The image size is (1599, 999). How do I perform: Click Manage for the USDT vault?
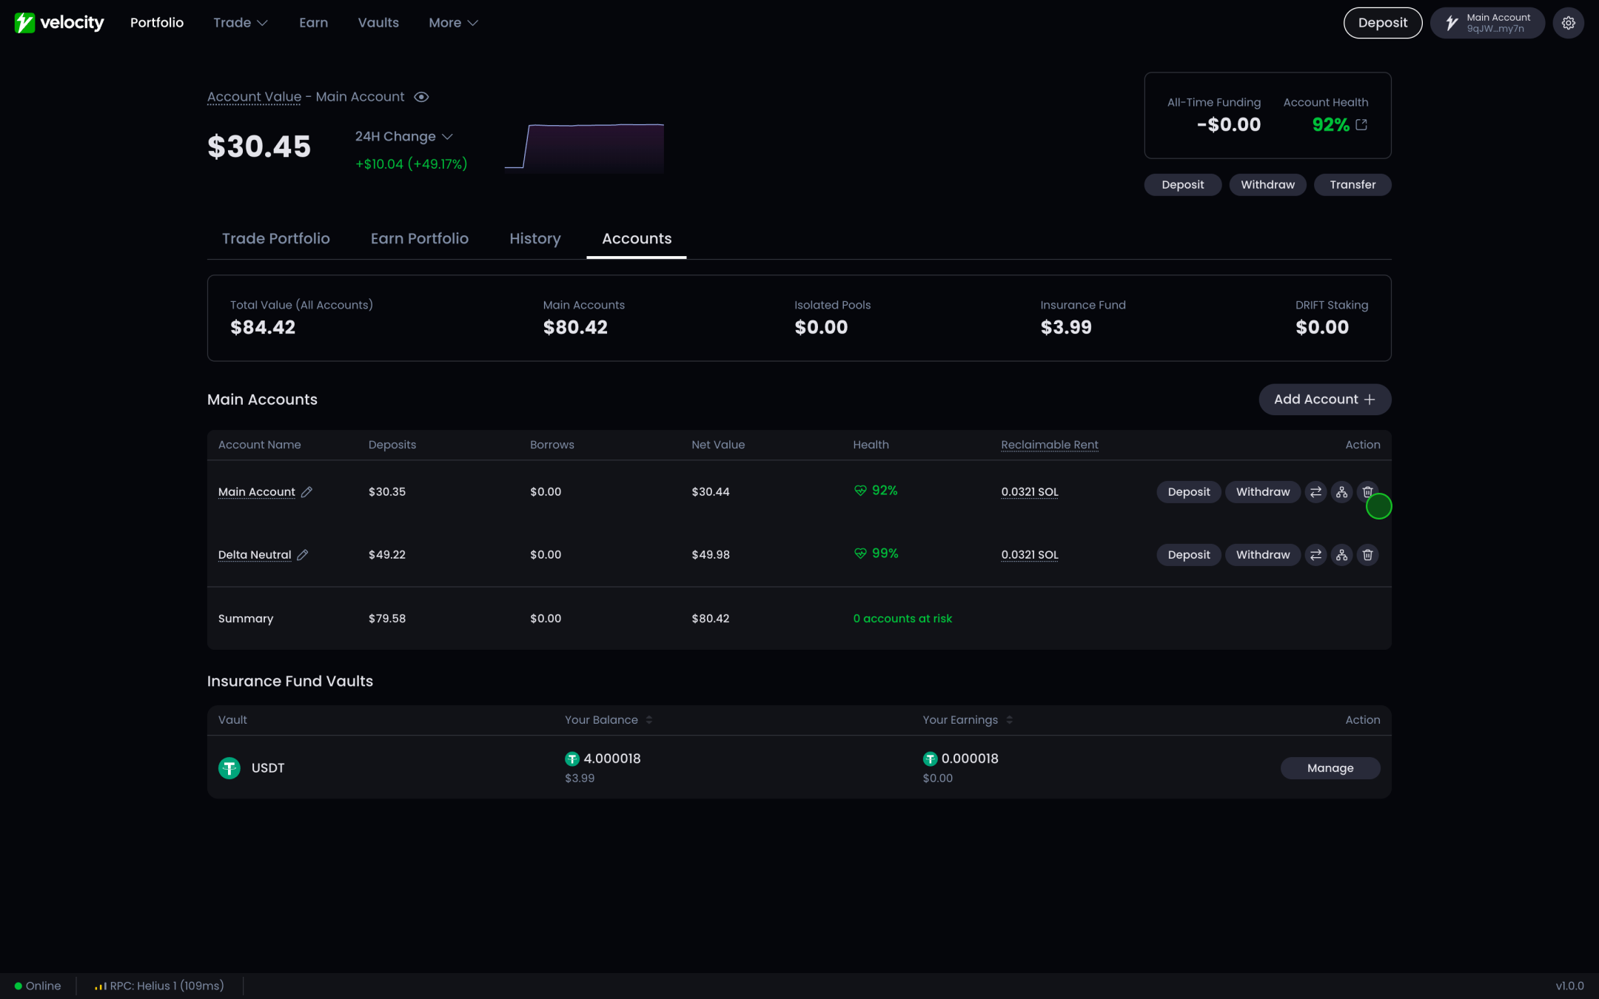(x=1330, y=768)
